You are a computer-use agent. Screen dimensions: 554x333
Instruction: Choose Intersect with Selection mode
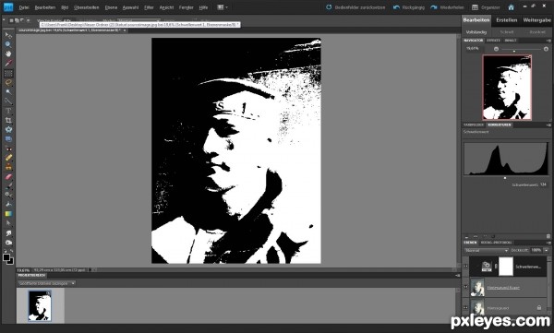click(x=28, y=21)
